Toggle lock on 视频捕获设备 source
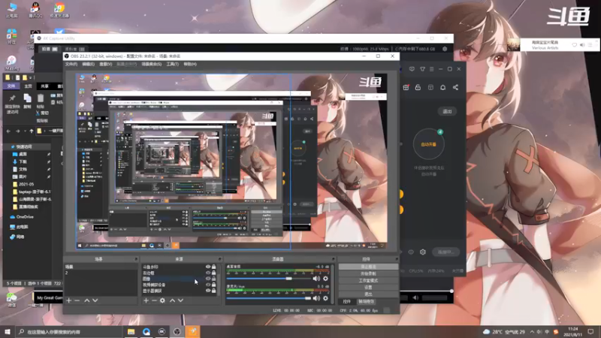The width and height of the screenshot is (601, 338). 214,285
